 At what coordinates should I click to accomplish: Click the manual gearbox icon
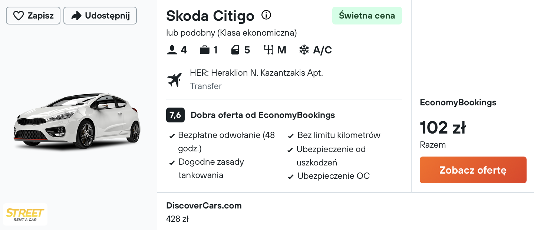pos(268,50)
